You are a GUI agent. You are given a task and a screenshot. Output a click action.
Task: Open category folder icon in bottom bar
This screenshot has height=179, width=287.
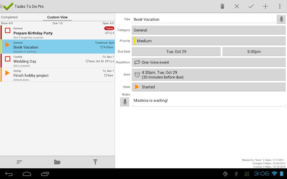(57, 162)
